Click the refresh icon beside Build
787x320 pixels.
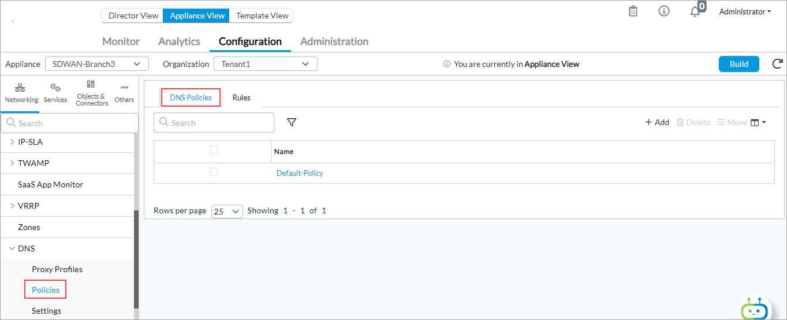tap(777, 64)
